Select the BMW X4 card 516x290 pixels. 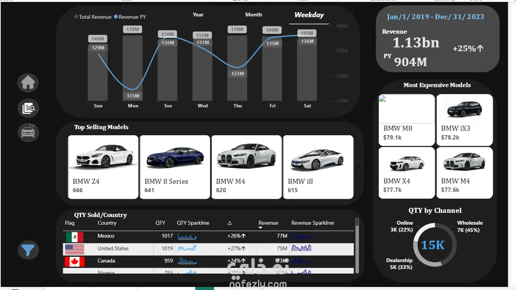(x=407, y=173)
